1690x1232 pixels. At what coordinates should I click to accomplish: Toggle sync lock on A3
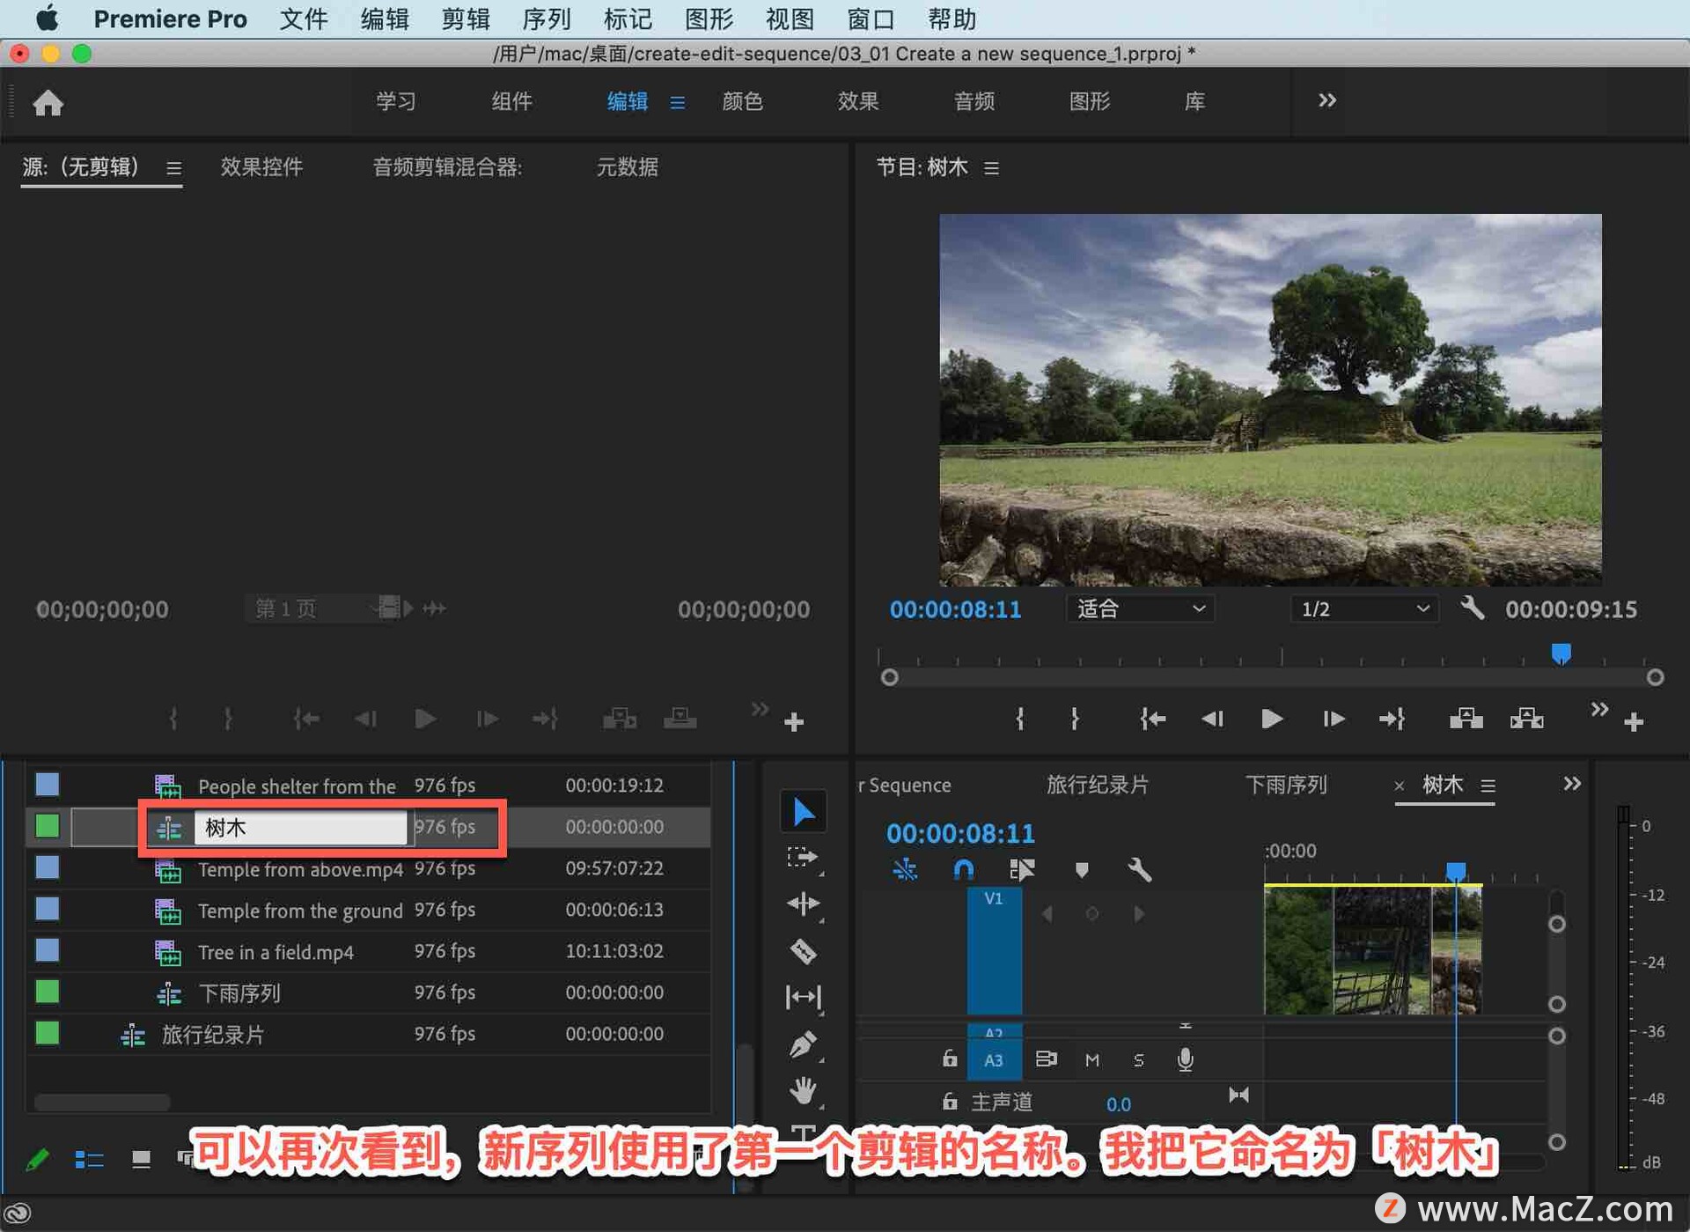1046,1059
